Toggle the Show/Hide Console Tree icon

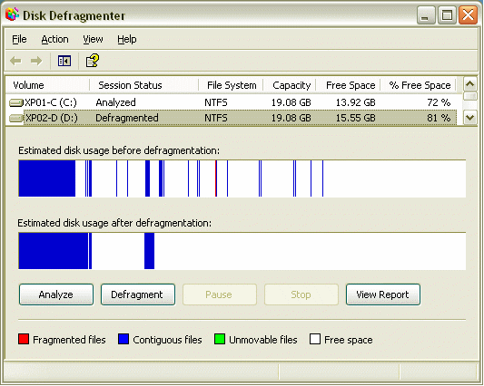point(64,61)
